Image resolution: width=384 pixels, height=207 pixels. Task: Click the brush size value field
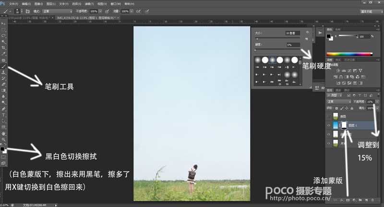(x=292, y=33)
